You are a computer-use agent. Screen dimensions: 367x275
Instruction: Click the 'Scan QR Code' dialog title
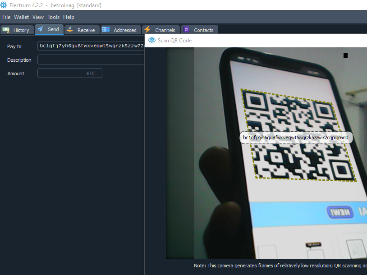pyautogui.click(x=174, y=41)
